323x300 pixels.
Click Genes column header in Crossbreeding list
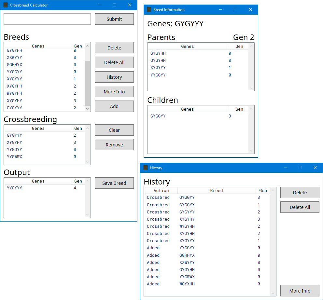38,128
